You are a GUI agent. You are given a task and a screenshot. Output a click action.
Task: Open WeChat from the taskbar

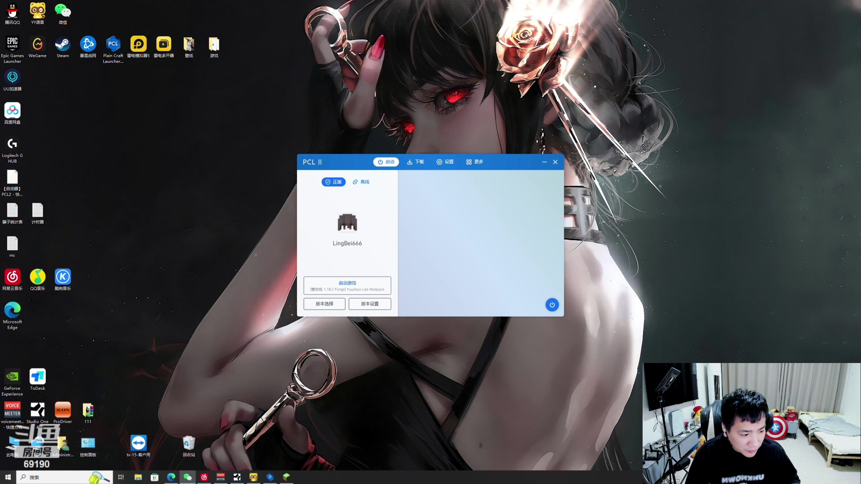click(187, 477)
